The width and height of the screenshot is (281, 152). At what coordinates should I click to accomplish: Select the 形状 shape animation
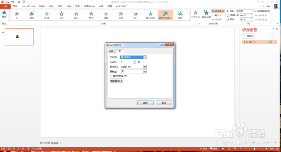tap(121, 15)
